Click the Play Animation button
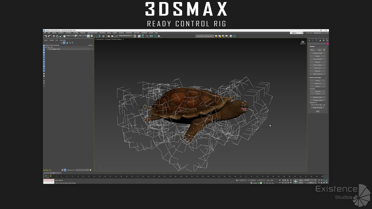Screen dimensions: 372x209 pyautogui.click(x=285, y=180)
